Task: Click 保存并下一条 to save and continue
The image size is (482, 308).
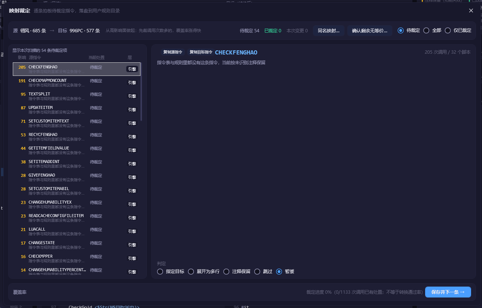Action: point(448,292)
